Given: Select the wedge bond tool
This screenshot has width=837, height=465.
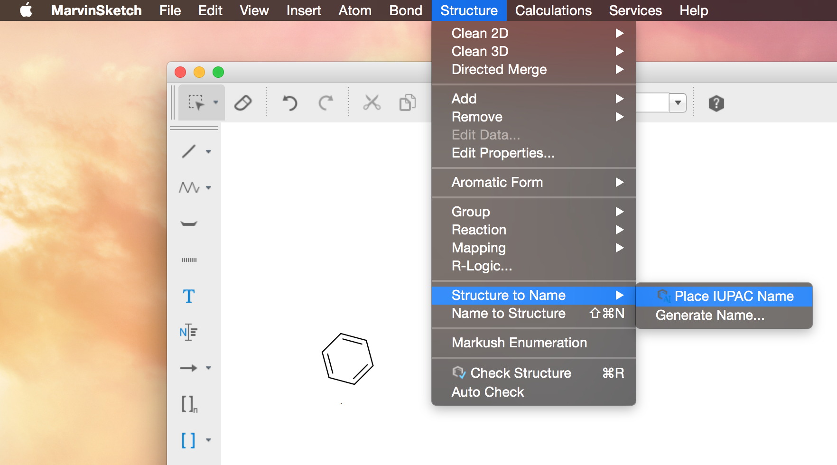Looking at the screenshot, I should [x=189, y=223].
